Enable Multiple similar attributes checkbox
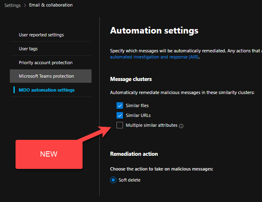262x202 pixels. pos(120,125)
